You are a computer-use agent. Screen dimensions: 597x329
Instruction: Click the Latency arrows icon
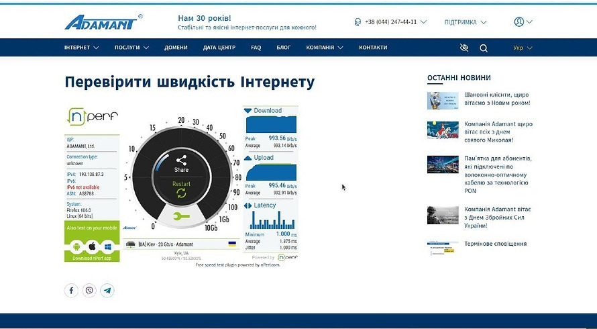(248, 205)
